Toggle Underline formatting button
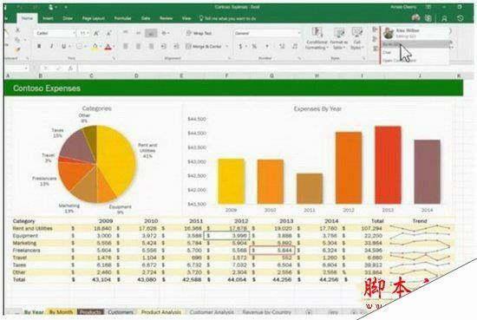477x320 pixels. pyautogui.click(x=63, y=46)
